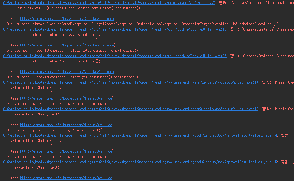
Task: Open LendingBookApprovalResultValues.java:15 path link
Action: [140, 162]
